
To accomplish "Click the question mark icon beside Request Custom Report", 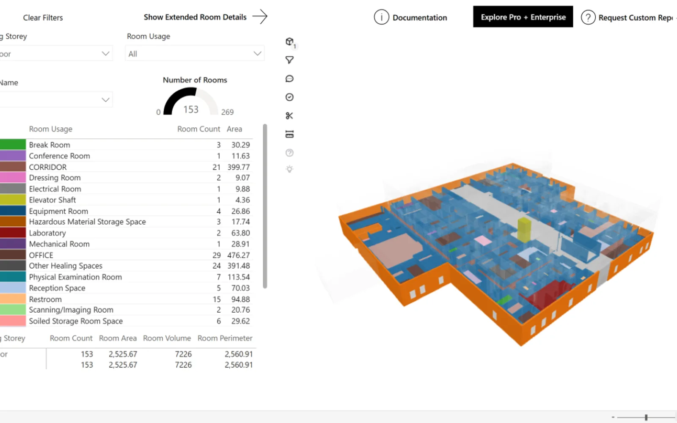I will pos(588,17).
